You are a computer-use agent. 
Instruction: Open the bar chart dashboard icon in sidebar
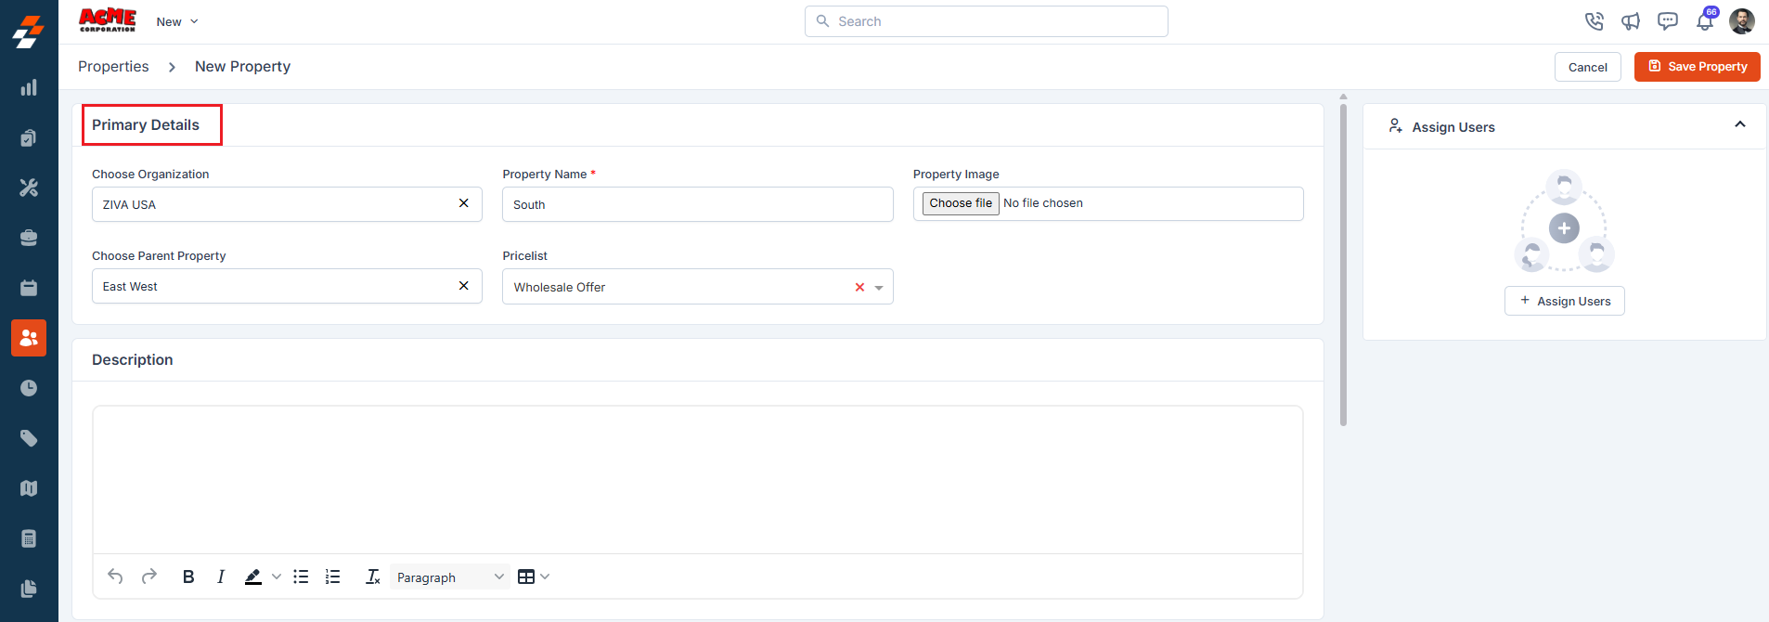click(29, 87)
